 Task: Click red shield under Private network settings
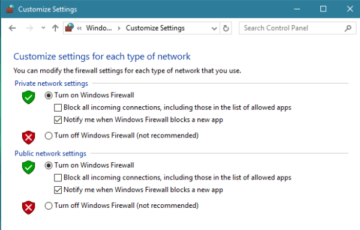tap(28, 138)
